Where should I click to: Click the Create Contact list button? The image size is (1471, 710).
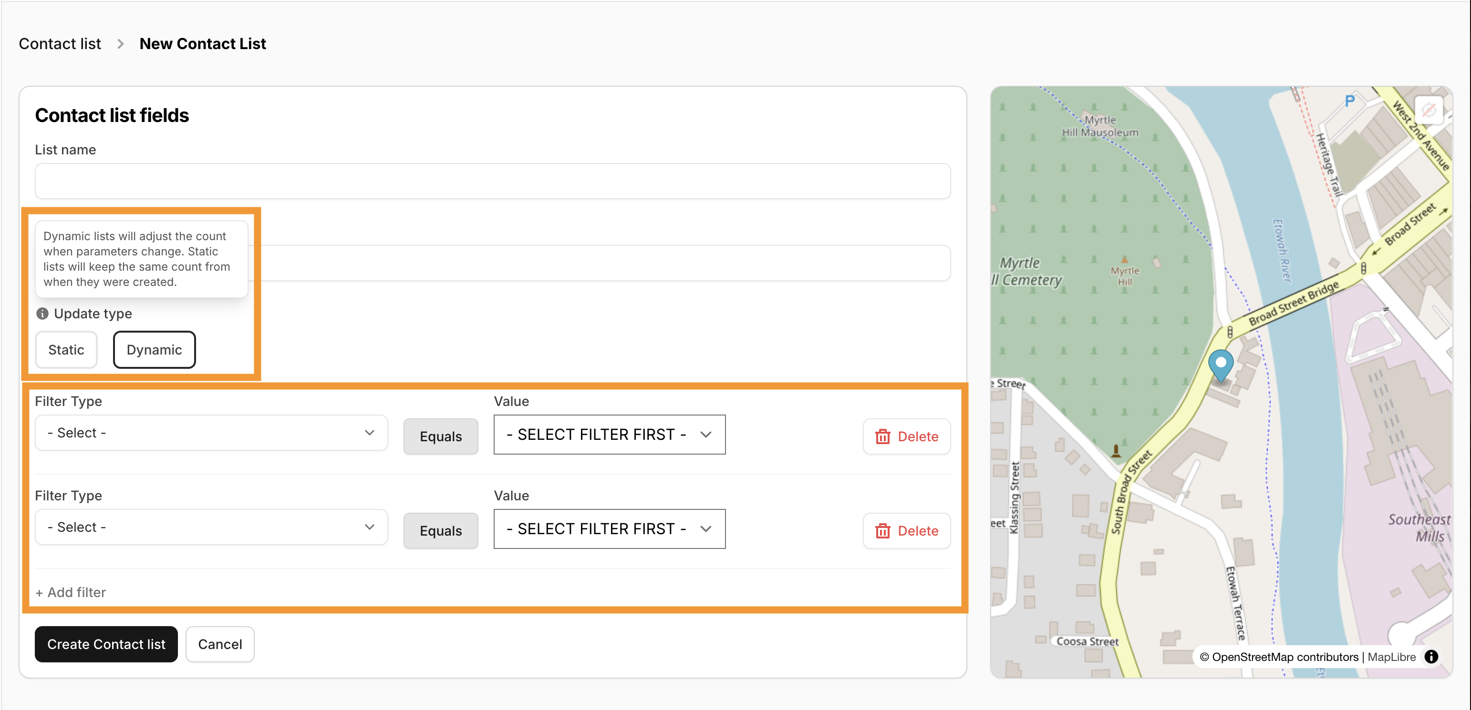(x=105, y=644)
